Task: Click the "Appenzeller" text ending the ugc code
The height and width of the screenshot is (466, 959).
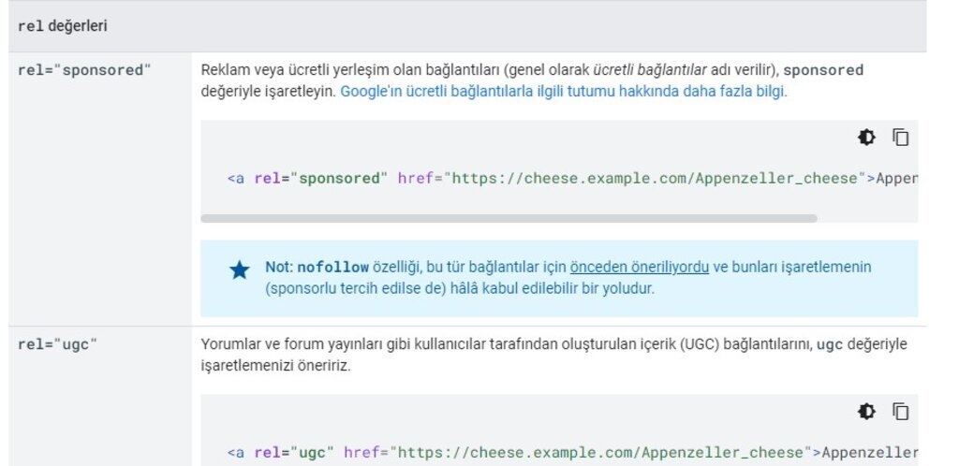Action: coord(868,453)
